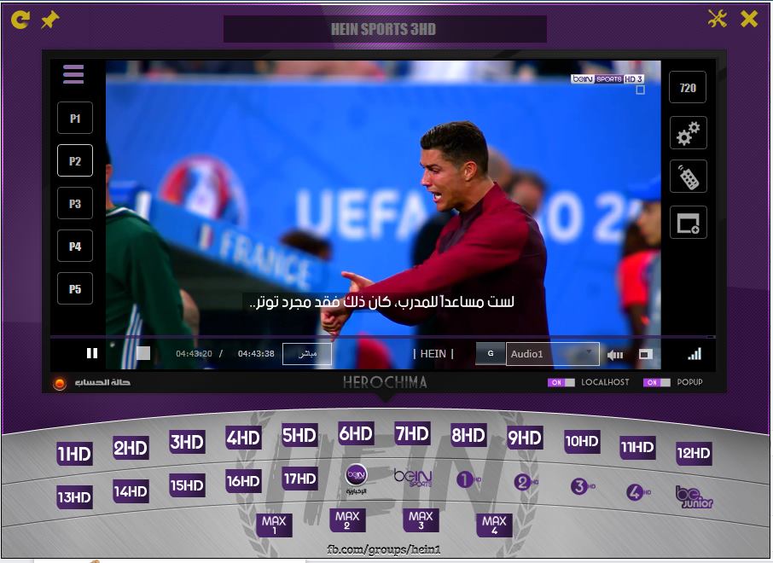
Task: Select the P3 server button
Action: tap(75, 203)
